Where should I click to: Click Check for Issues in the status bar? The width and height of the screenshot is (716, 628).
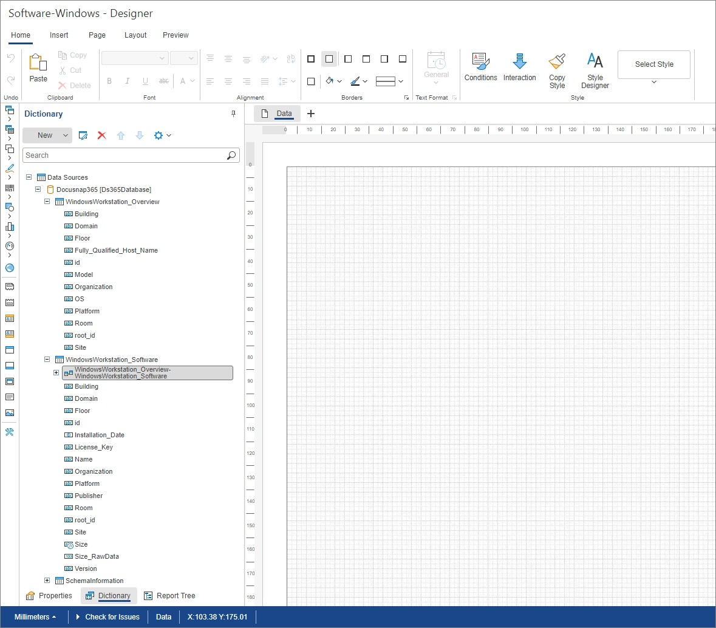click(x=112, y=617)
